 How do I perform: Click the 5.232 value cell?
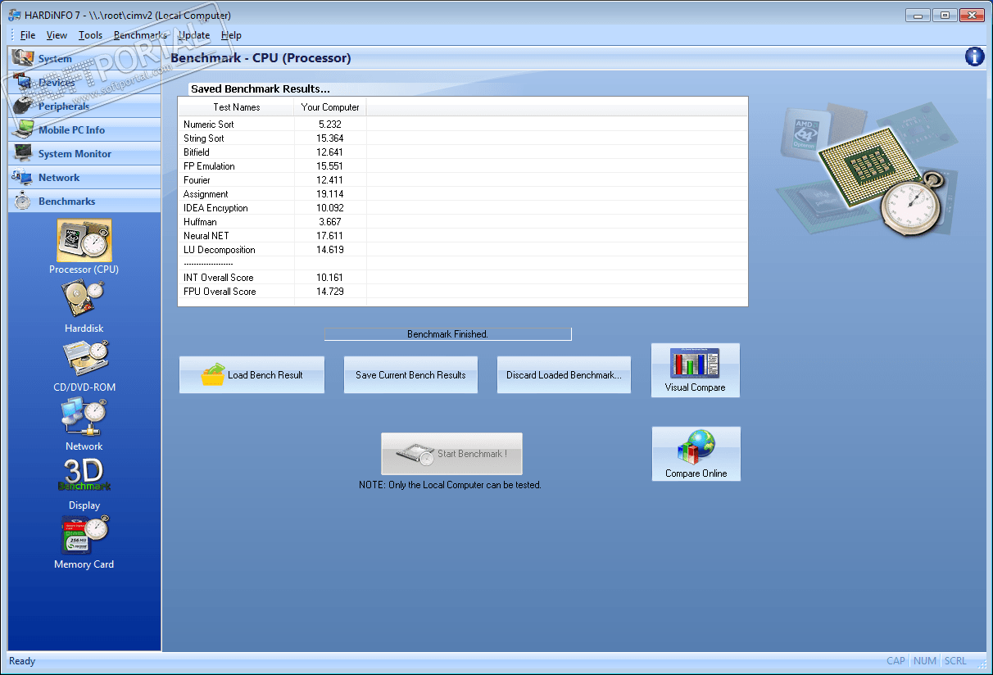330,125
